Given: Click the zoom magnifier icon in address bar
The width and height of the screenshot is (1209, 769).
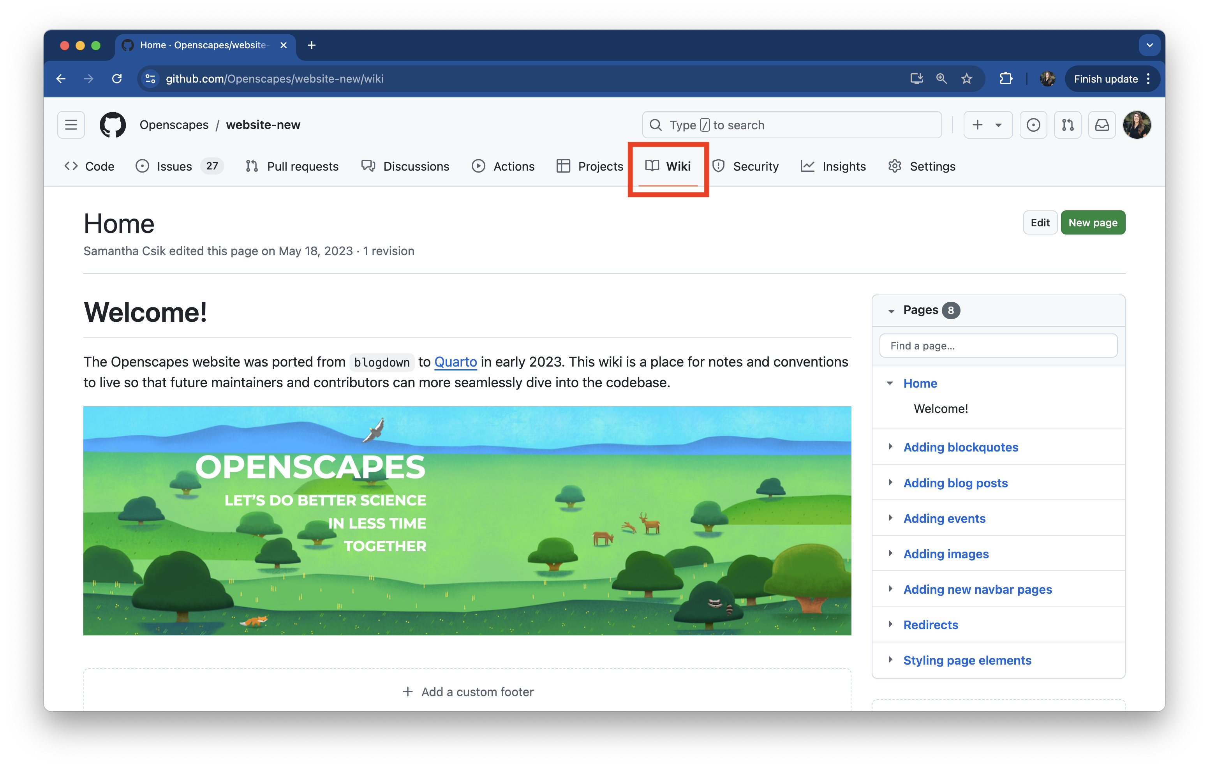Looking at the screenshot, I should click(x=941, y=79).
